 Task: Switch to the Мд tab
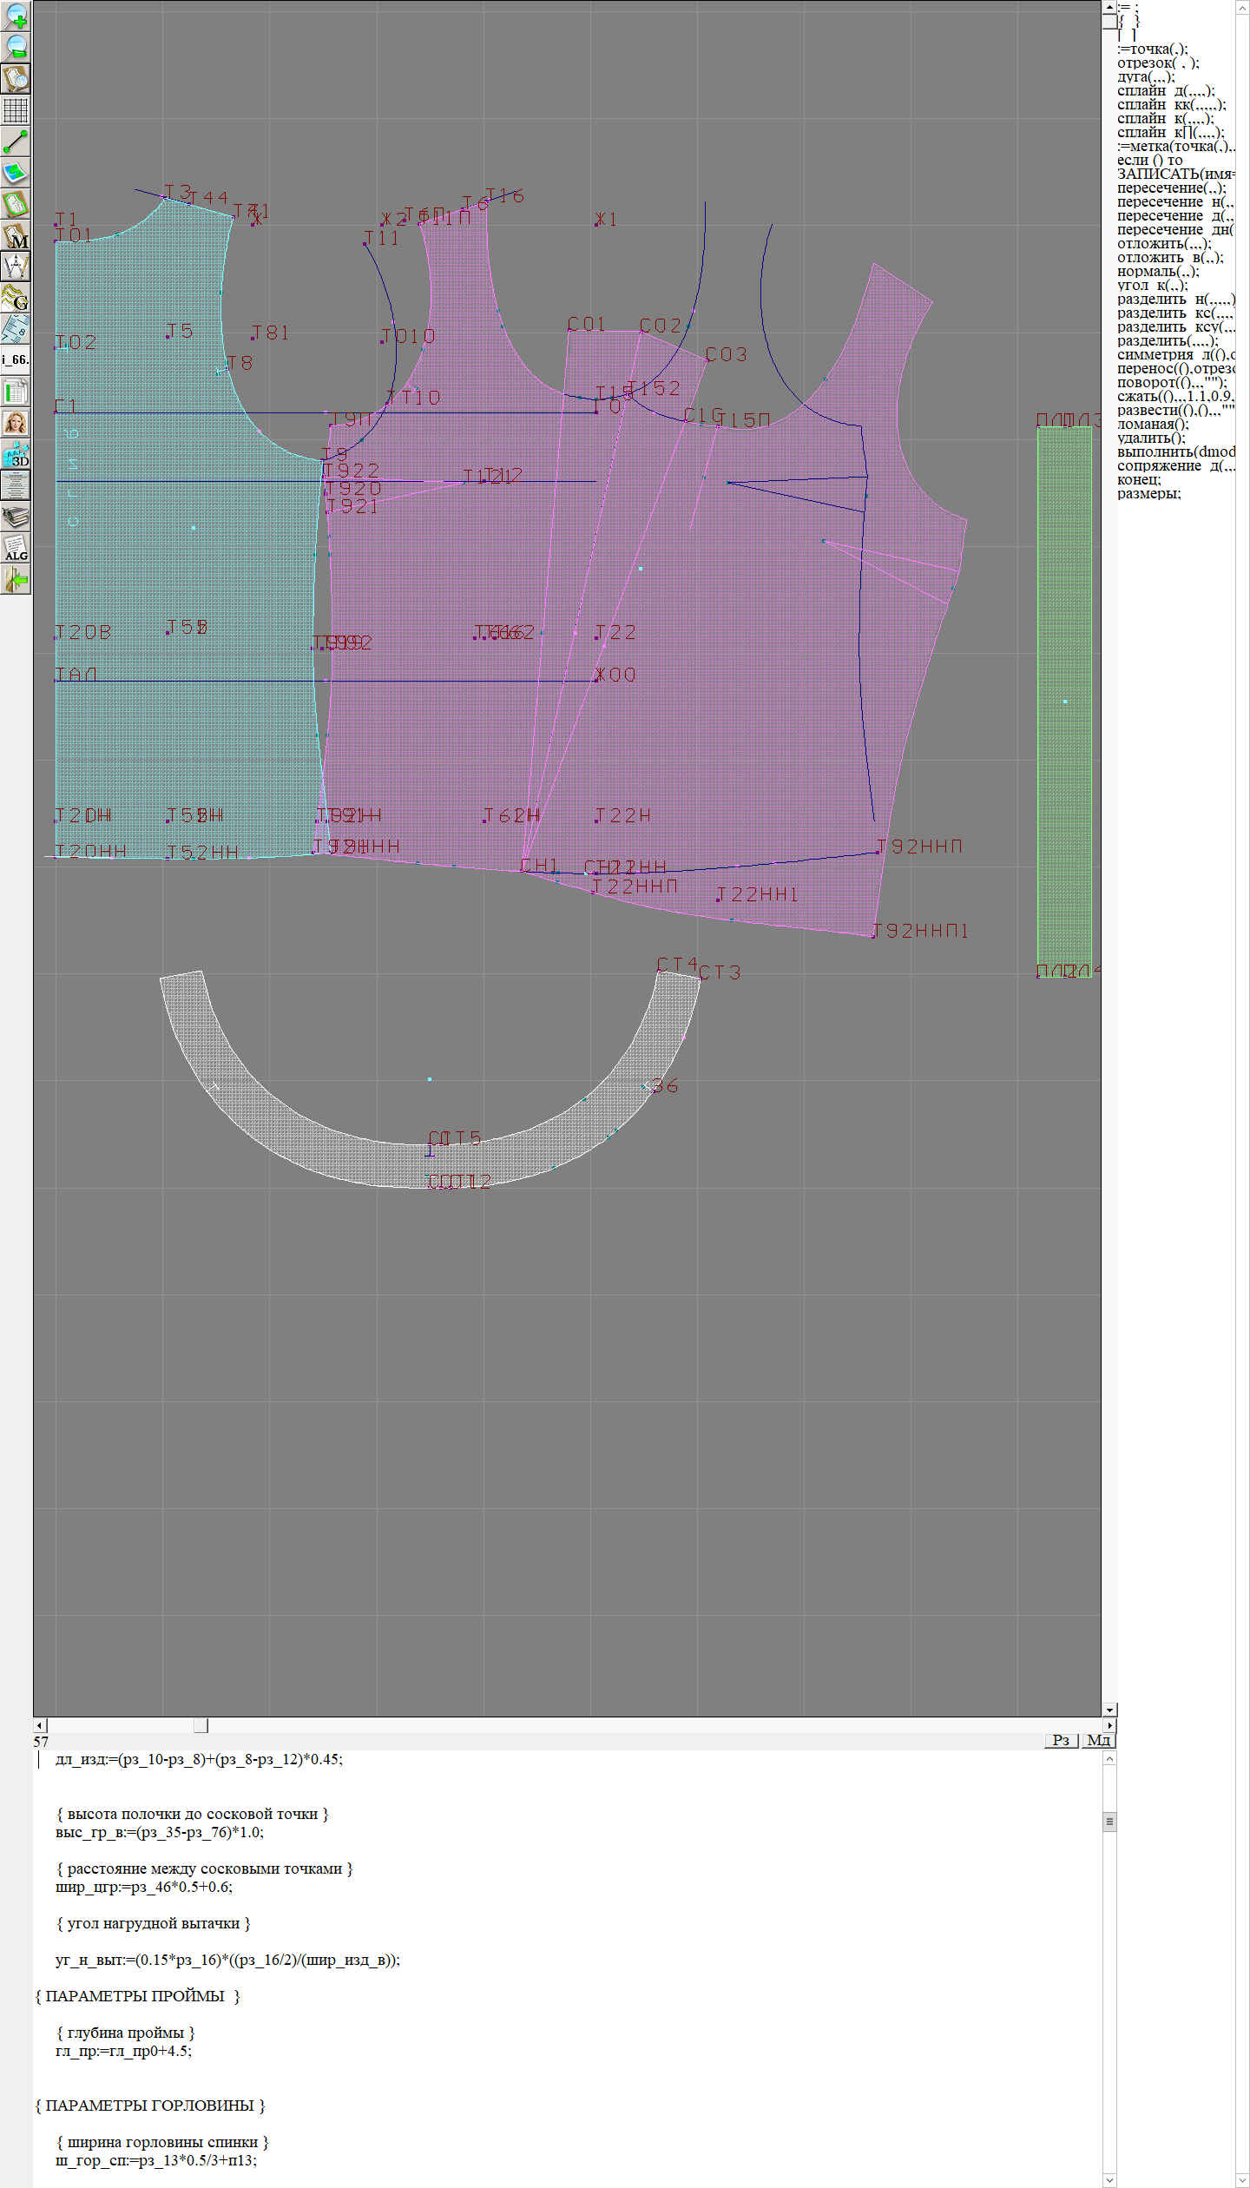click(x=1097, y=1740)
